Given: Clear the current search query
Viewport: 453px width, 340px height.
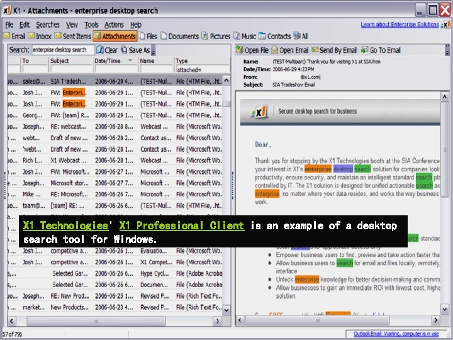Looking at the screenshot, I should [107, 50].
